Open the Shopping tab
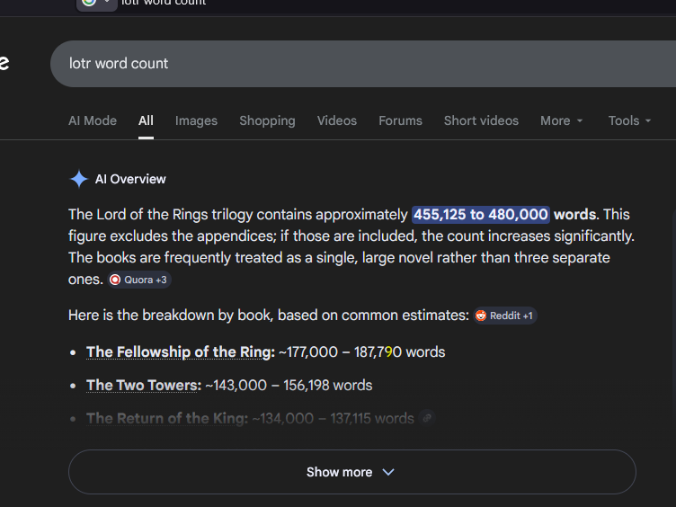 [x=267, y=120]
